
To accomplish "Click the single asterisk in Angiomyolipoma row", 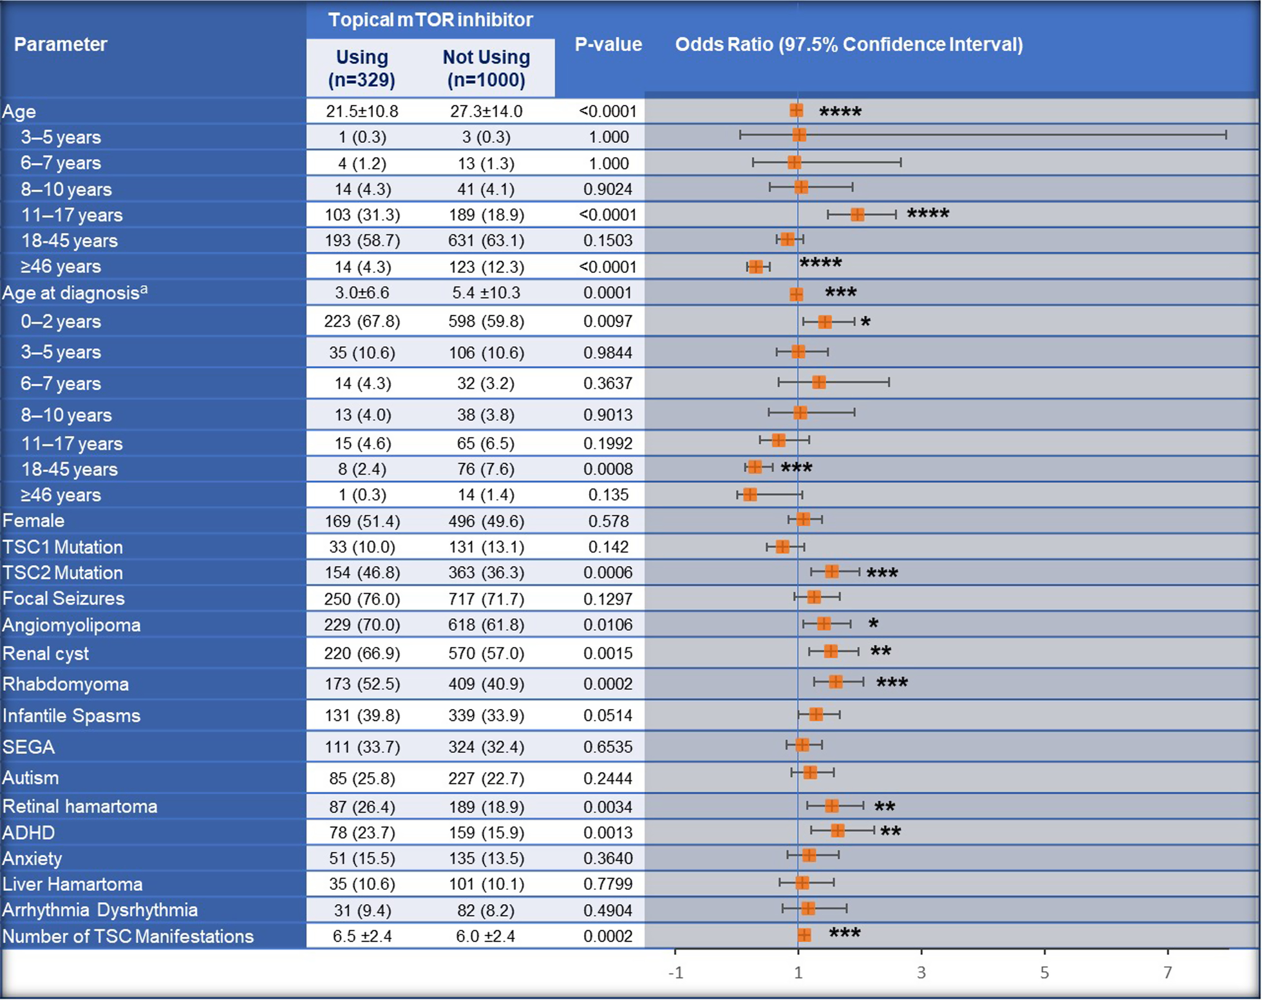I will 873,624.
